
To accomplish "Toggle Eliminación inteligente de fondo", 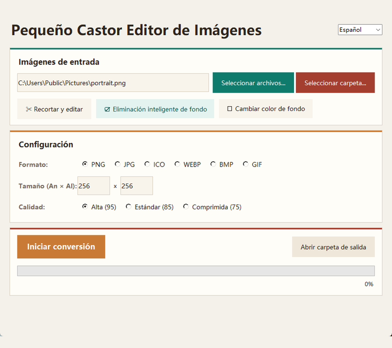I will [x=155, y=109].
